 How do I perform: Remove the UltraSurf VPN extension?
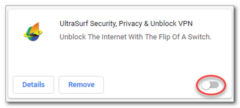point(81,85)
